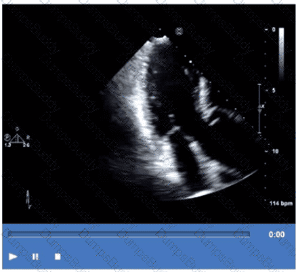Click the transducer orientation marker icon

(x=179, y=31)
